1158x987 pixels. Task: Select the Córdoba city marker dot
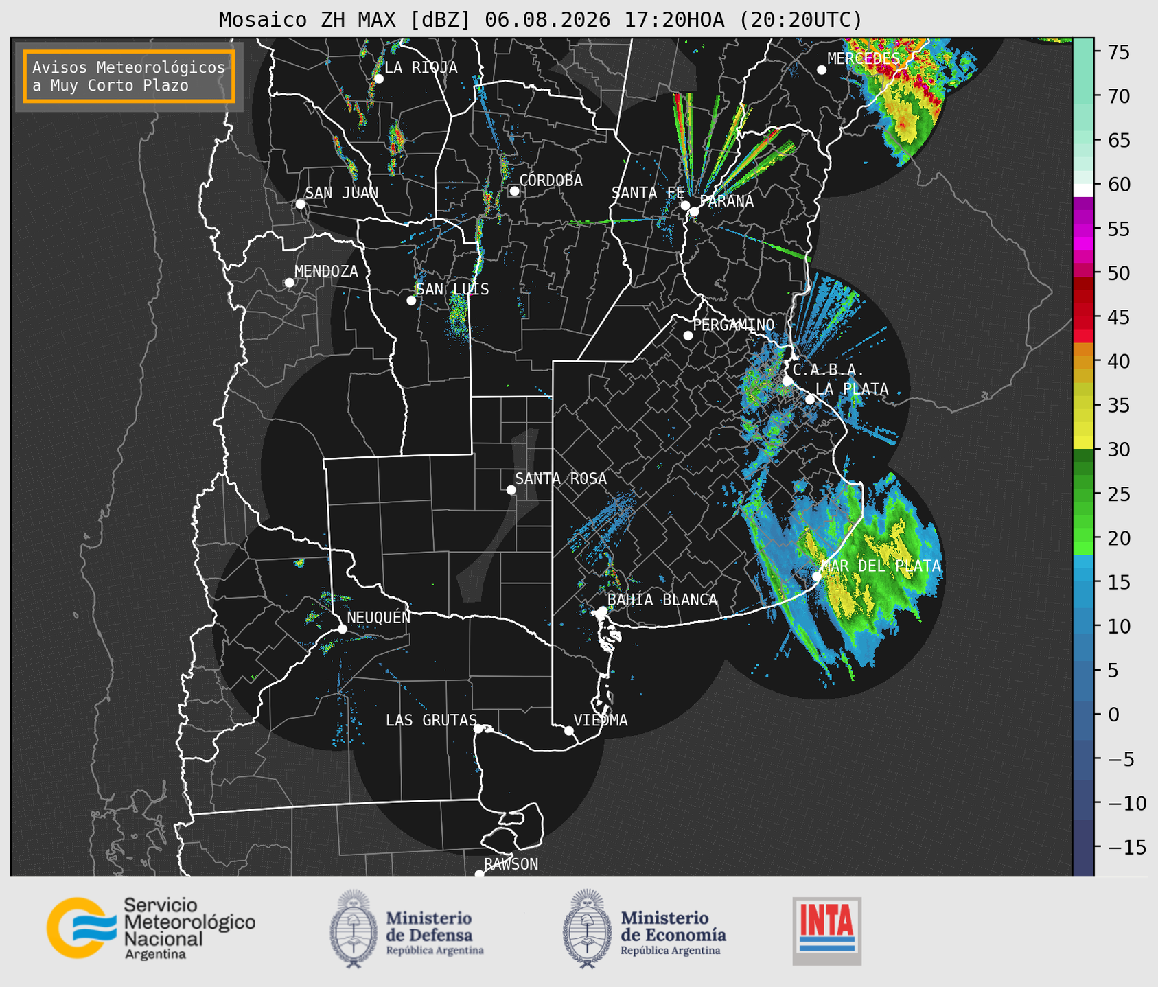pyautogui.click(x=514, y=191)
